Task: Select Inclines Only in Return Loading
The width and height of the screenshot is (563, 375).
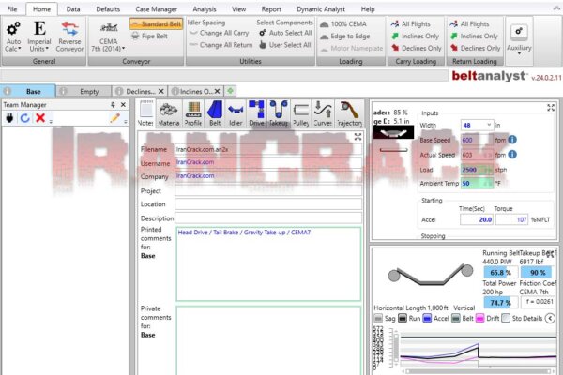Action: 474,37
